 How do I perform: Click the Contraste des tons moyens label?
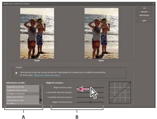pos(60,97)
